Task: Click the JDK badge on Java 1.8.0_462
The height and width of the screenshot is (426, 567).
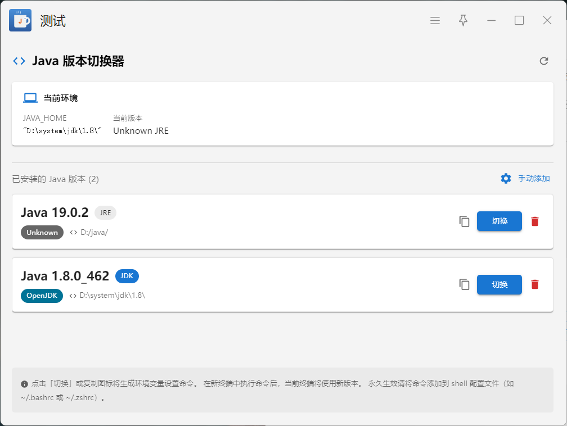Action: (x=127, y=276)
